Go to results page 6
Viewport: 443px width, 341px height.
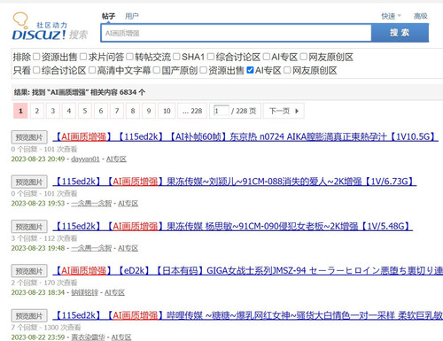(x=101, y=111)
